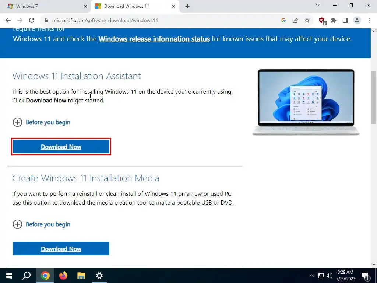Screen dimensions: 377x283
Task: Open taskbar search magnifier
Action: click(27, 276)
